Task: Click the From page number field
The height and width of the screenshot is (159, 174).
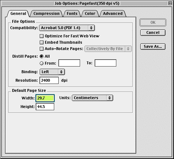Action: pos(69,63)
